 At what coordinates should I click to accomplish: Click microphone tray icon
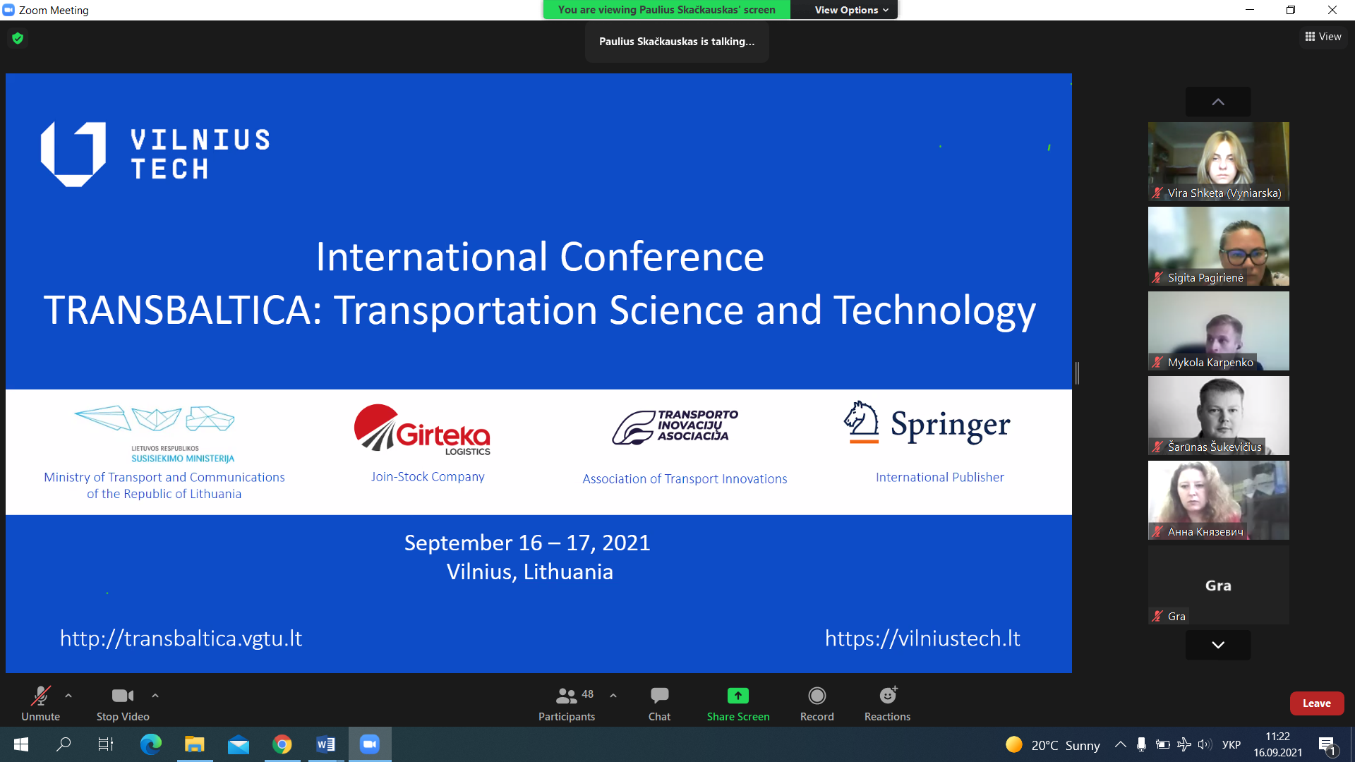1141,744
